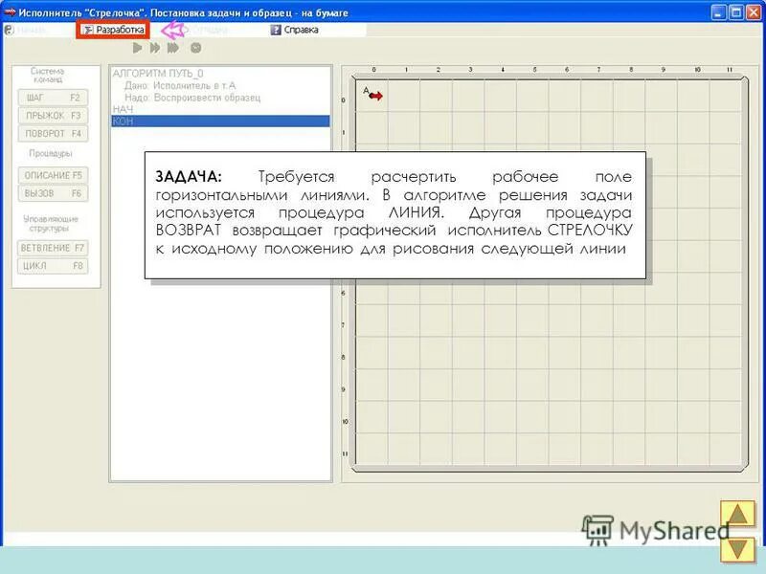This screenshot has height=574, width=766.
Task: Click the ПОВОРОТ F4 command button
Action: [x=53, y=134]
